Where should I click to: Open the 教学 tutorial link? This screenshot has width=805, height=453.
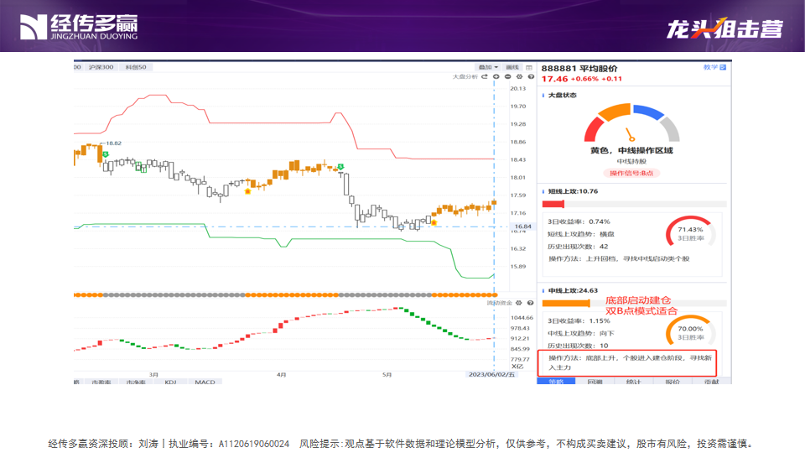pyautogui.click(x=714, y=67)
